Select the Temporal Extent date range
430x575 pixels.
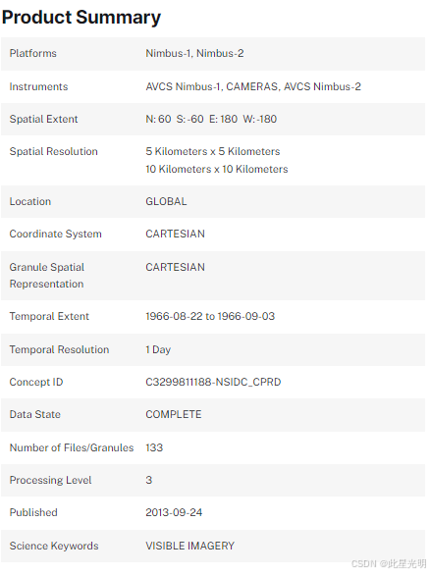[210, 316]
